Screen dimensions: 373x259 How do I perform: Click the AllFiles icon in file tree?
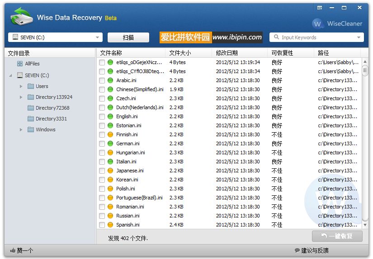tap(20, 64)
